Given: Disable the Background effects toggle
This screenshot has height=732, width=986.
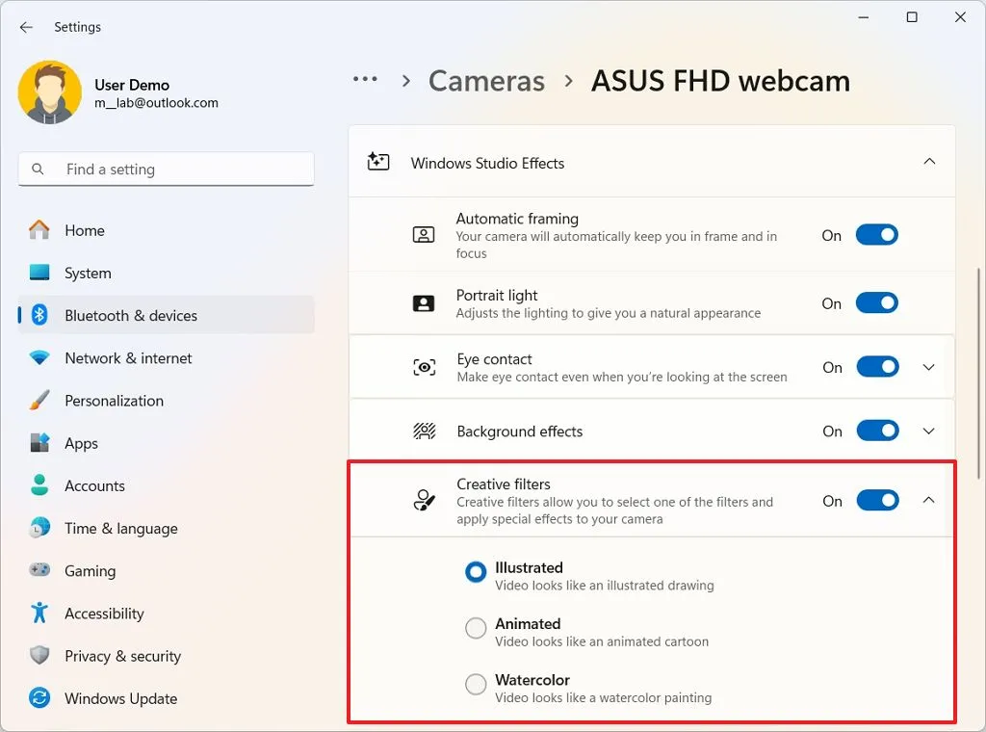Looking at the screenshot, I should (x=876, y=431).
